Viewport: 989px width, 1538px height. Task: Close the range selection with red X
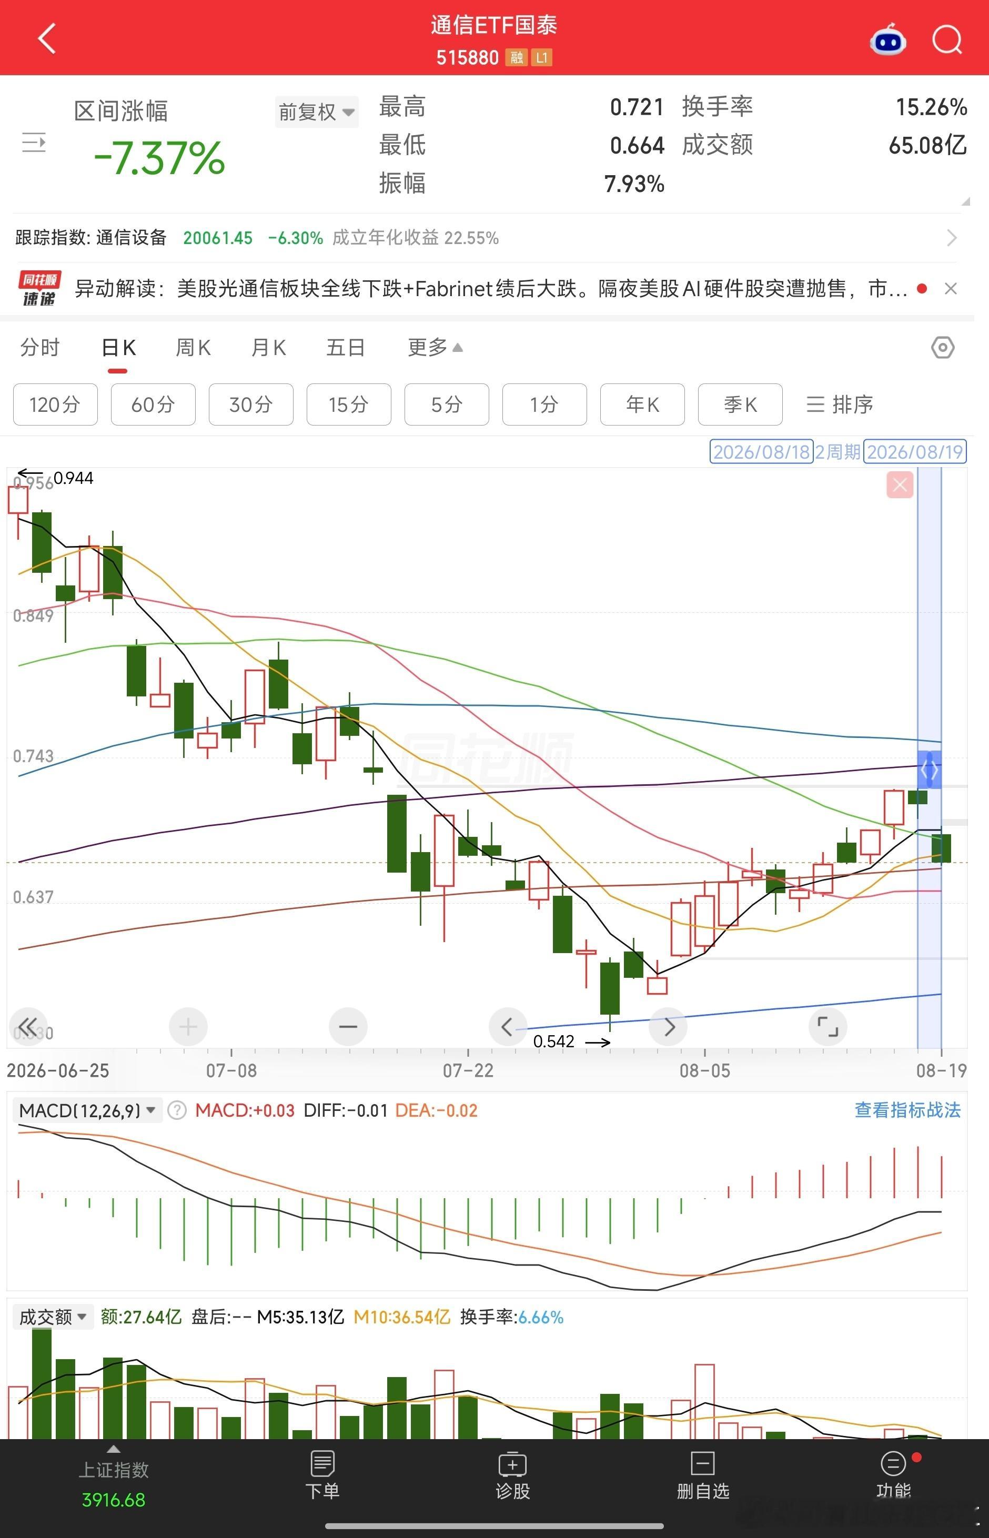(900, 485)
